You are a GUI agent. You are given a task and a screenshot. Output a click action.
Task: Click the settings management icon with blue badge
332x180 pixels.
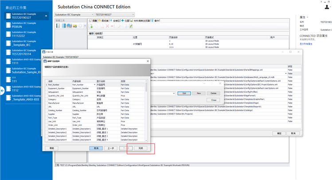pos(69,26)
